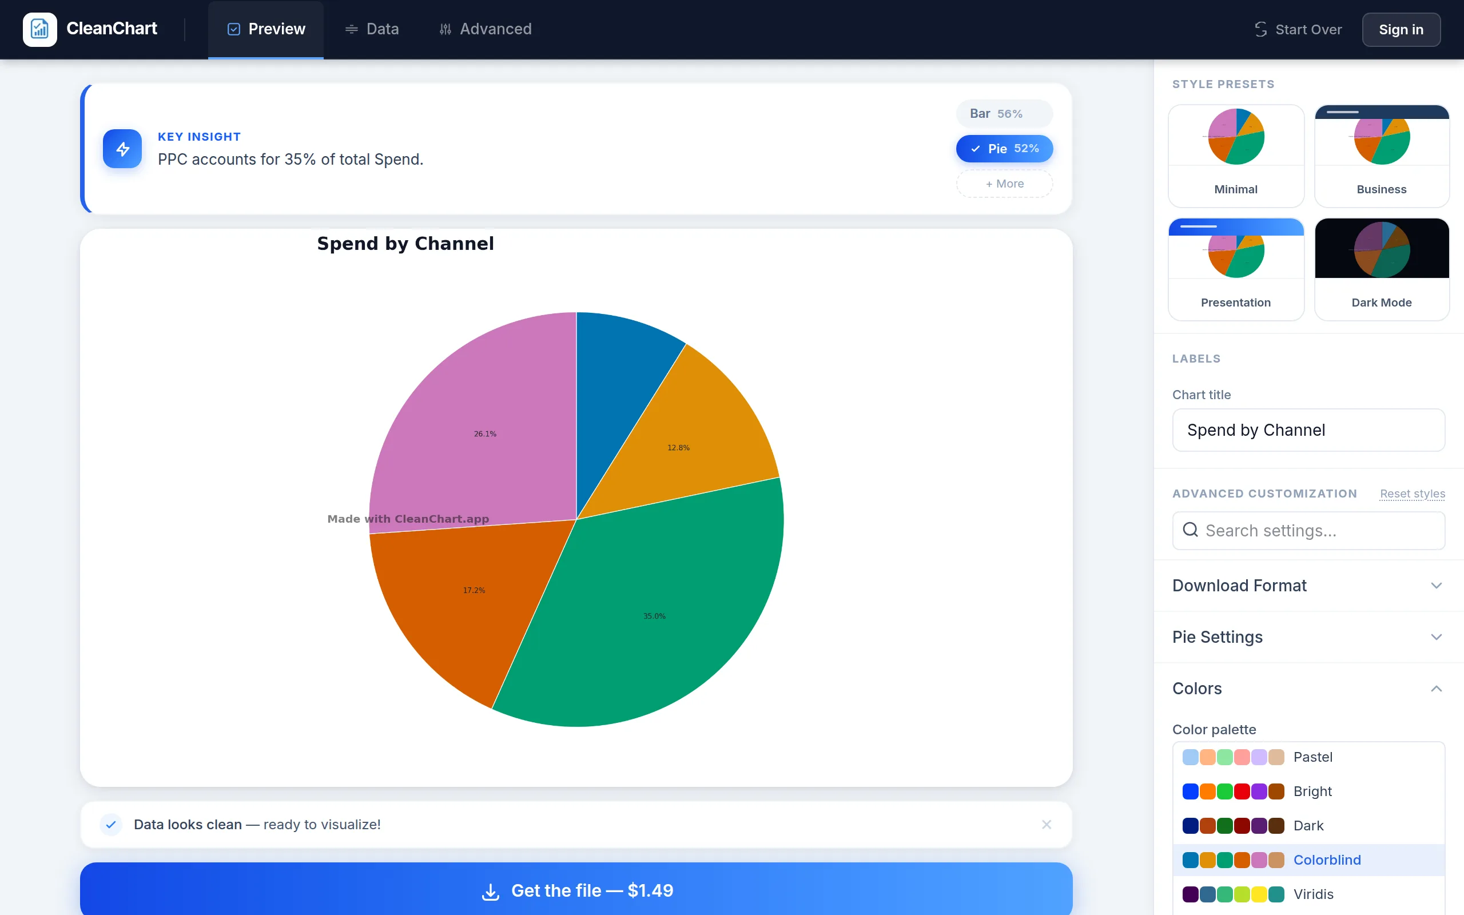
Task: Click the download icon on Get the file
Action: (x=491, y=891)
